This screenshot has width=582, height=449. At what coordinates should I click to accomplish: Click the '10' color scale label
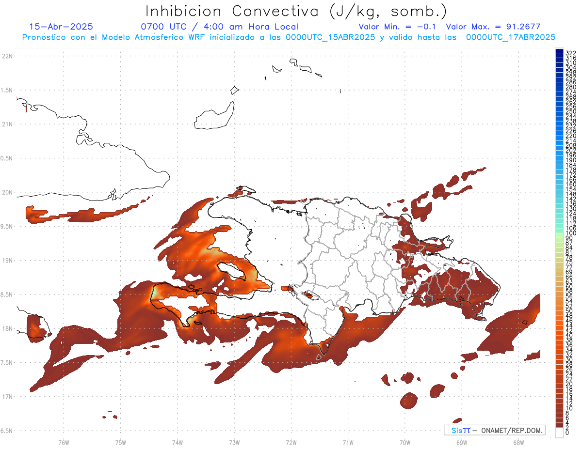coord(569,409)
